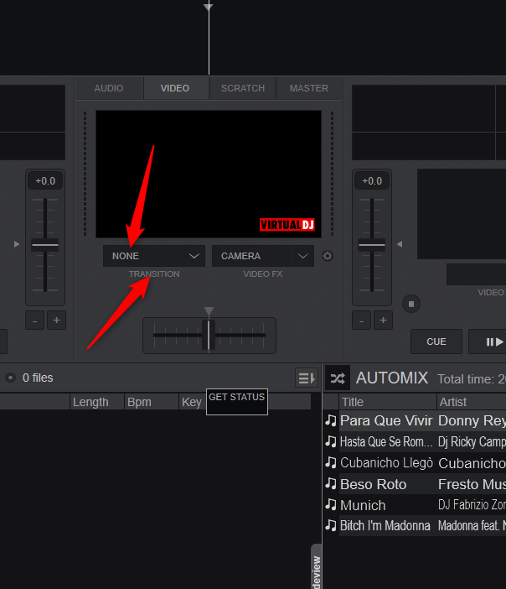Click the left deck pitch minus button
Viewport: 506px width, 589px height.
tap(35, 321)
